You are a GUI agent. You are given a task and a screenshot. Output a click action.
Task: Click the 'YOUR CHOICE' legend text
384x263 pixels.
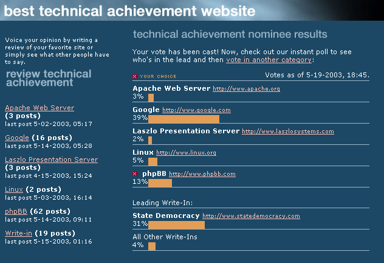point(158,77)
